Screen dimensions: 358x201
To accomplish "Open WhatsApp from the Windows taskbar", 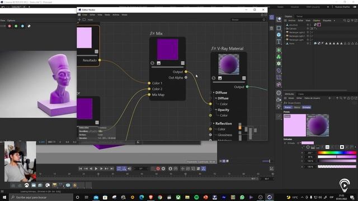I will click(x=242, y=197).
